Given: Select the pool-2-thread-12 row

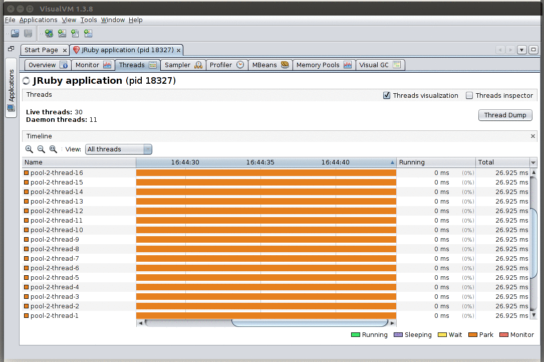Looking at the screenshot, I should pos(276,211).
